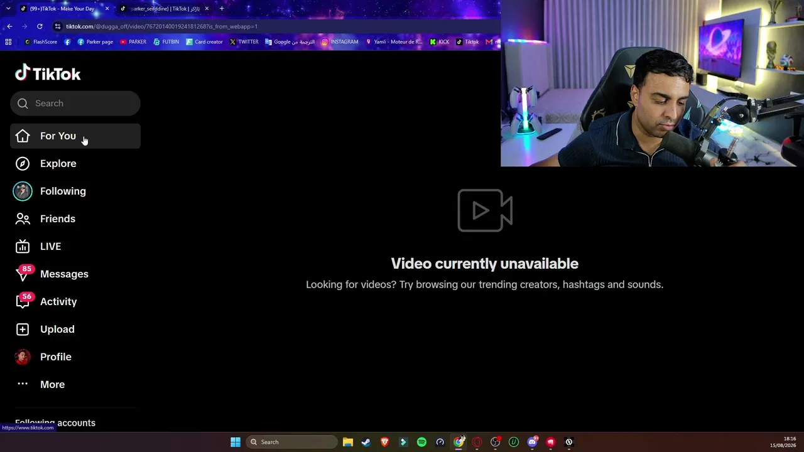Open the INSTAGRAM bookmark

pos(340,42)
